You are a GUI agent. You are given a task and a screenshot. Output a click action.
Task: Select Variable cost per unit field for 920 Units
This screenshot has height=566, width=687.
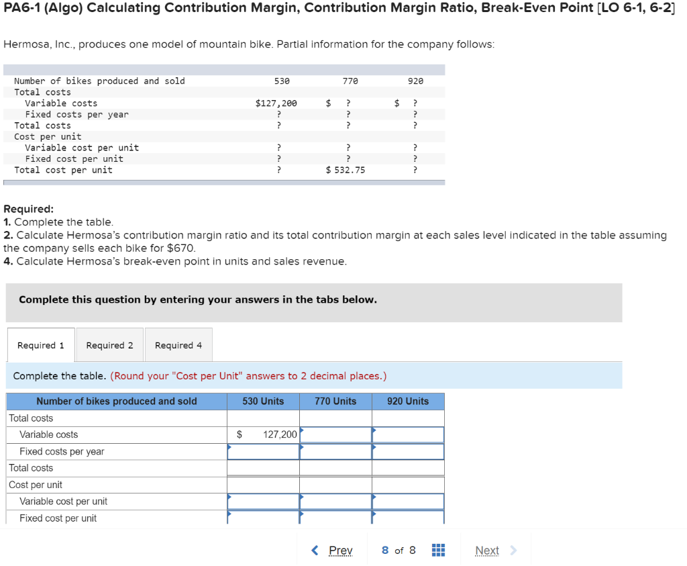point(408,501)
